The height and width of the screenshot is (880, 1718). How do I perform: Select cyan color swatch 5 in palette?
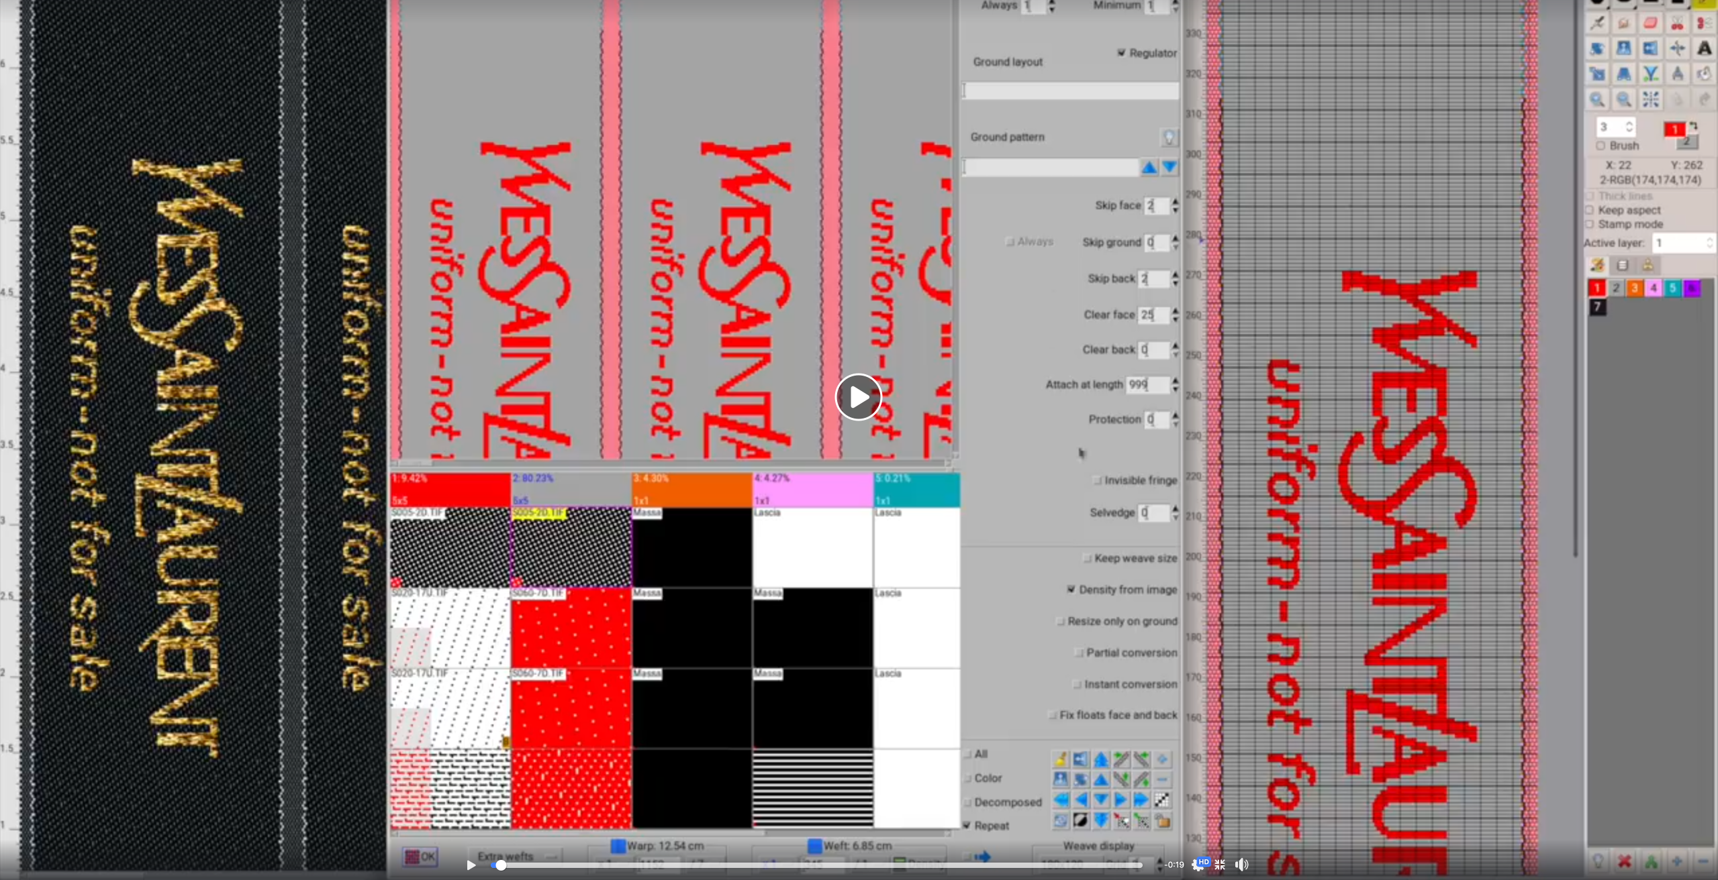(1672, 288)
